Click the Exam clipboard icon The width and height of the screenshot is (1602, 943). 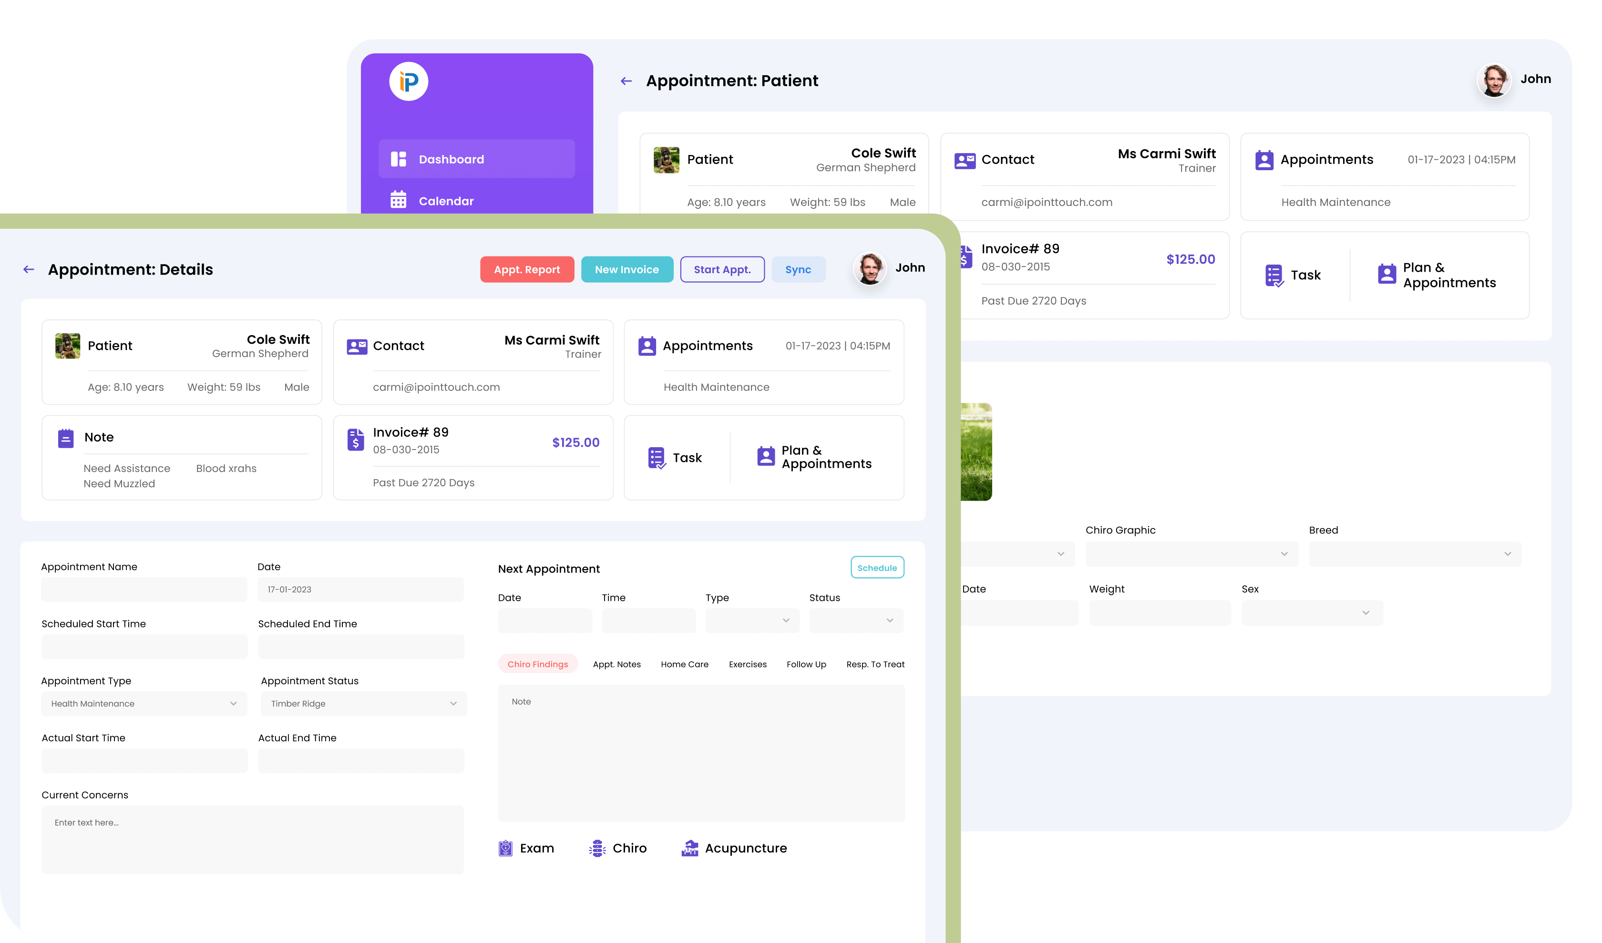point(505,848)
